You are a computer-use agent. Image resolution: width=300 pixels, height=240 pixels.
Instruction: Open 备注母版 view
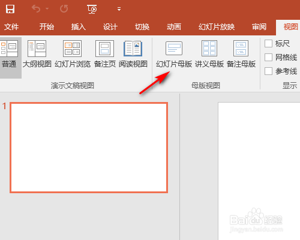(241, 54)
